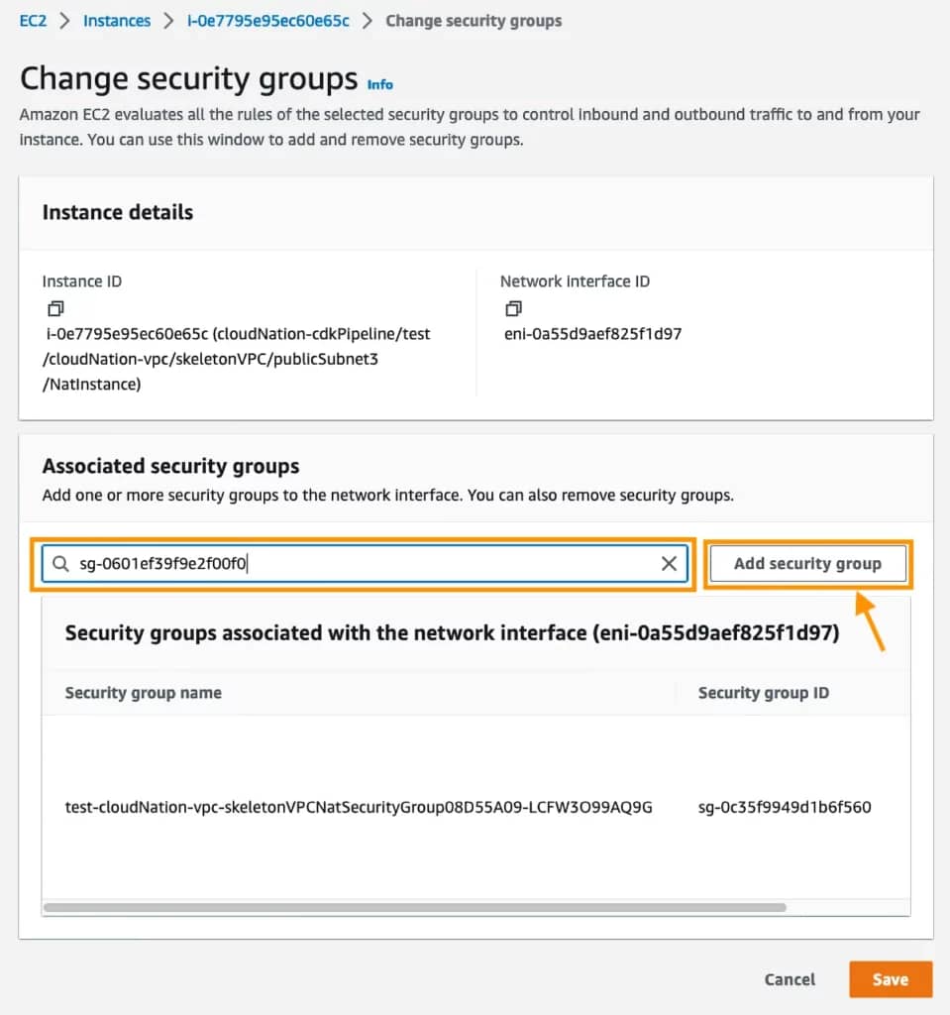
Task: Click the magnifier search icon
Action: [61, 564]
